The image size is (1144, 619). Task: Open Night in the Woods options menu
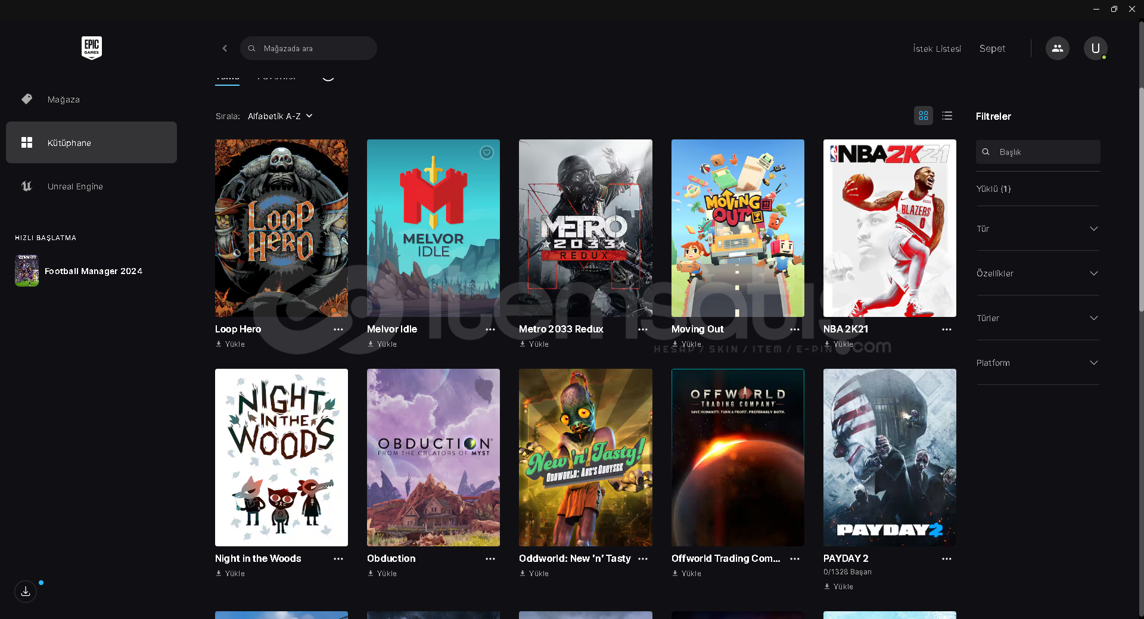point(338,559)
